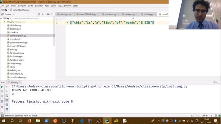The width and height of the screenshot is (221, 124).
Task: Pin the Run tab with pin icon
Action: tap(2, 107)
